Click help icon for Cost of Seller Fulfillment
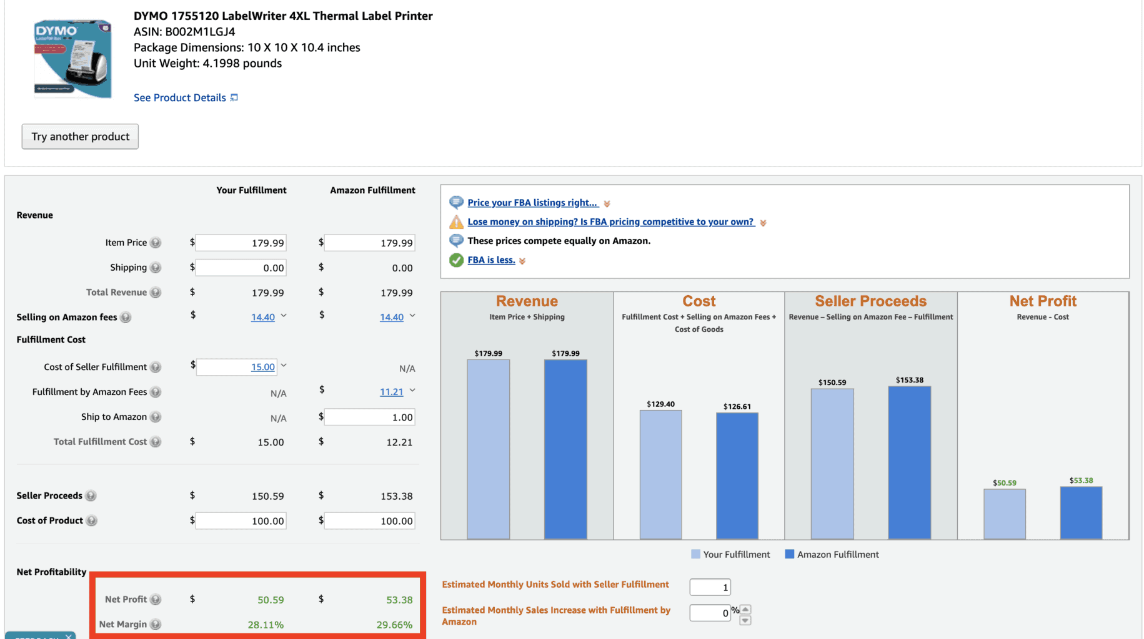The height and width of the screenshot is (639, 1144). point(156,368)
